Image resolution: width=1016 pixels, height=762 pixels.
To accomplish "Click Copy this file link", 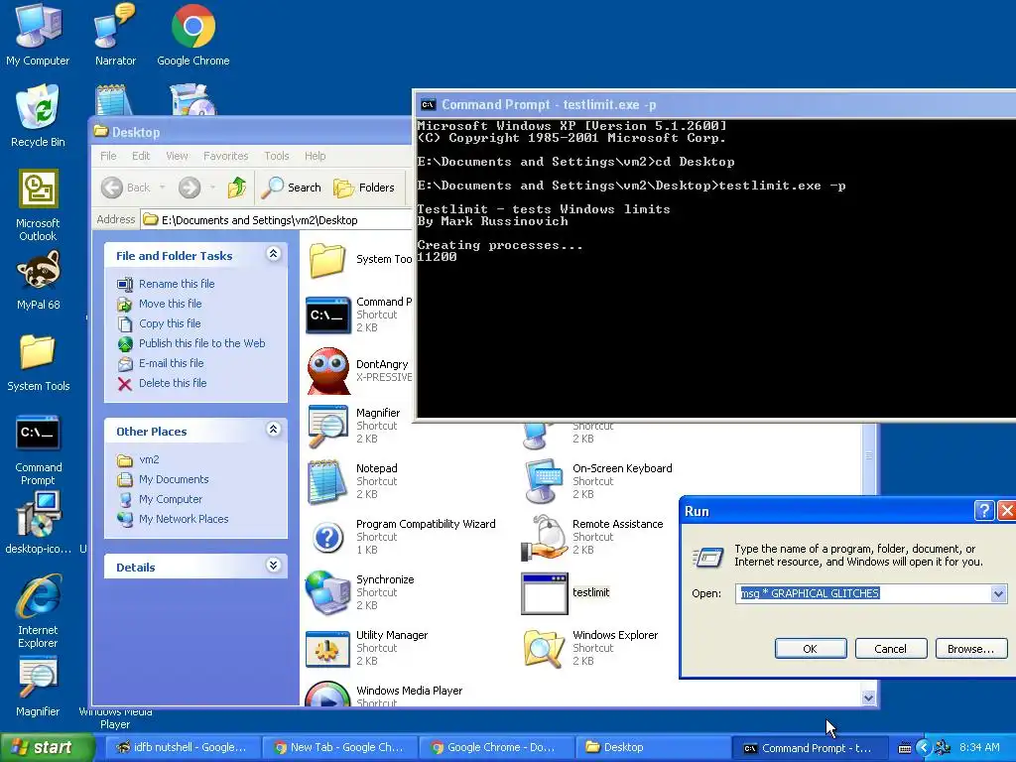I will click(170, 323).
